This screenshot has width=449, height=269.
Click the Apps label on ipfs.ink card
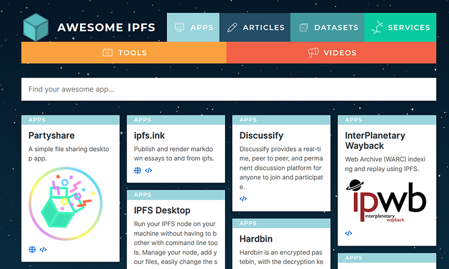(142, 120)
